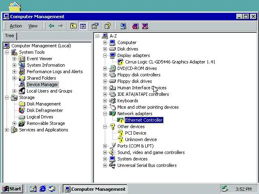Select the Disk Defragmenter icon
259x194 pixels.
[x=22, y=110]
